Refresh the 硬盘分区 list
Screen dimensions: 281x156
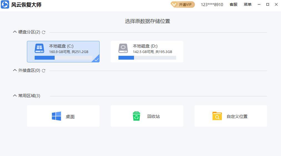click(x=44, y=32)
